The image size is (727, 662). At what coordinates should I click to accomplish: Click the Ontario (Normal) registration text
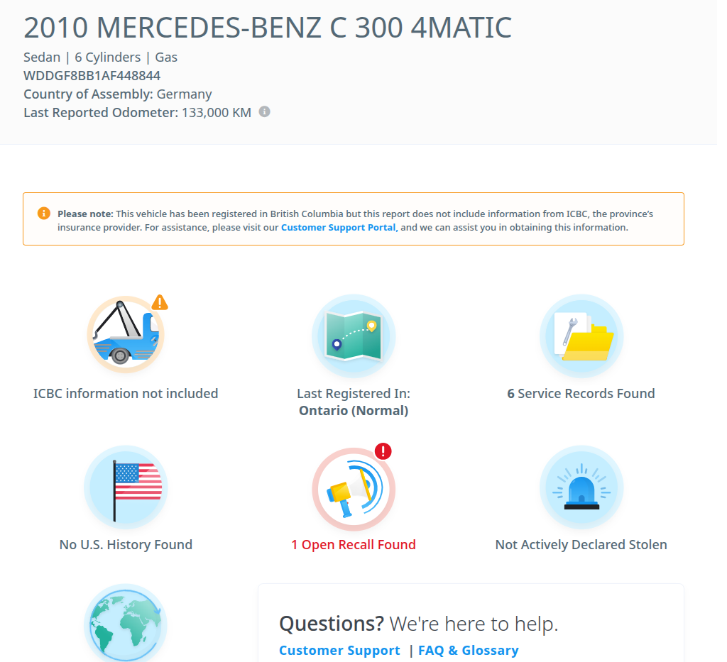353,411
